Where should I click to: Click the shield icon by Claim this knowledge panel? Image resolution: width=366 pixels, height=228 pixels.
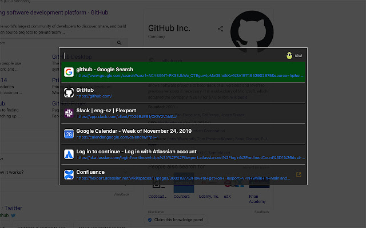[x=150, y=219]
